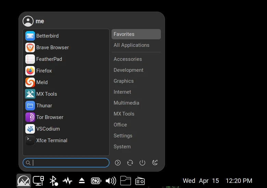Click the radio icon in the panel
Image resolution: width=267 pixels, height=188 pixels.
140,181
